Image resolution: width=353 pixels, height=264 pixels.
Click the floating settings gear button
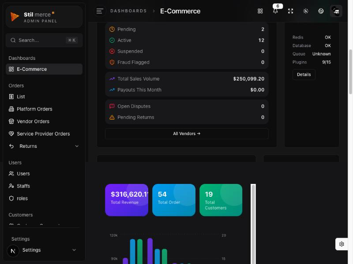(342, 244)
